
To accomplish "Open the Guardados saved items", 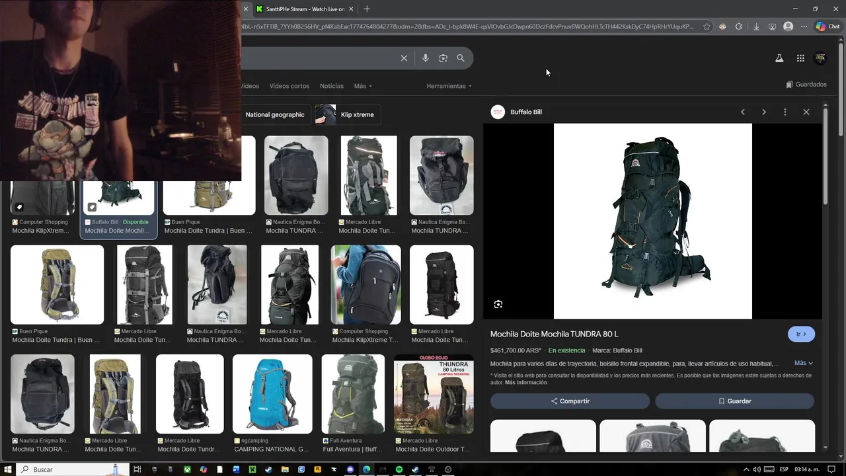I will coord(806,85).
